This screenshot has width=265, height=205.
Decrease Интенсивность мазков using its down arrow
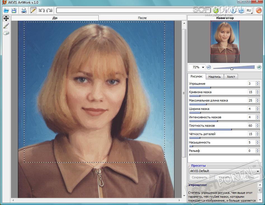pos(258,118)
